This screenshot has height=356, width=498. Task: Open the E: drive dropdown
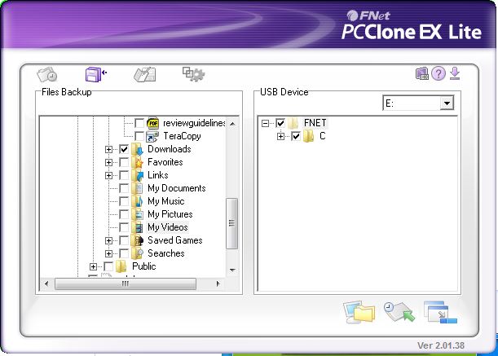[x=447, y=103]
